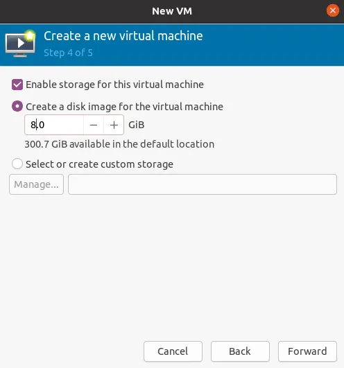344x368 pixels.
Task: Click the virtual machine monitor icon
Action: [x=20, y=44]
